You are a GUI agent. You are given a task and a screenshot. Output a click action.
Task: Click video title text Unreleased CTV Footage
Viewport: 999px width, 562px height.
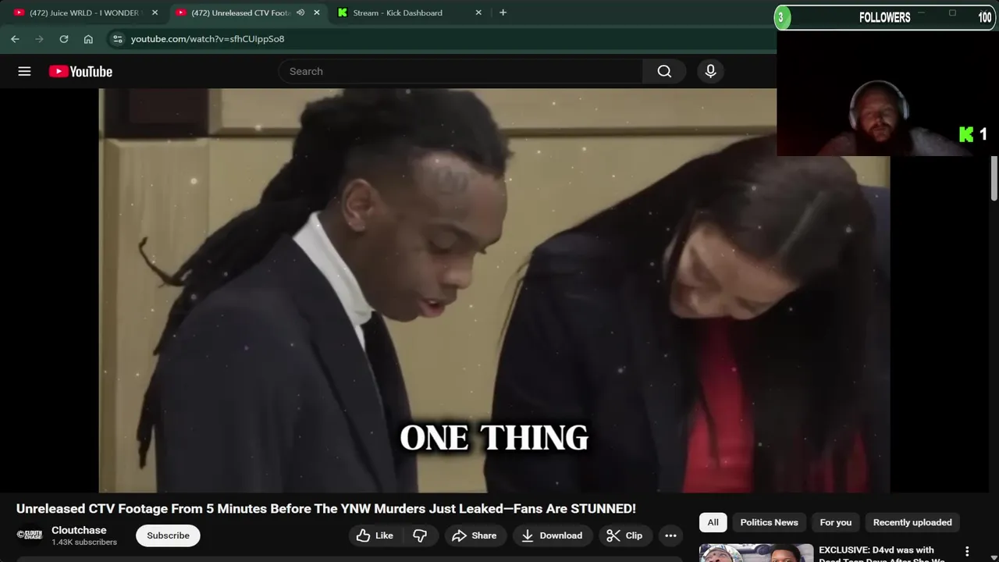click(326, 509)
